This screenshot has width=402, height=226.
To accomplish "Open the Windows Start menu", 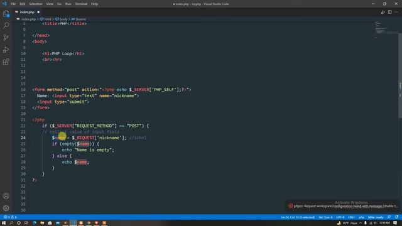I will point(4,223).
